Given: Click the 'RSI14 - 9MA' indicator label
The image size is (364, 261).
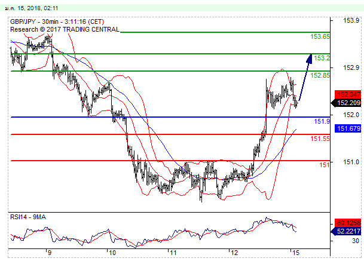Looking at the screenshot, I should coord(28,217).
